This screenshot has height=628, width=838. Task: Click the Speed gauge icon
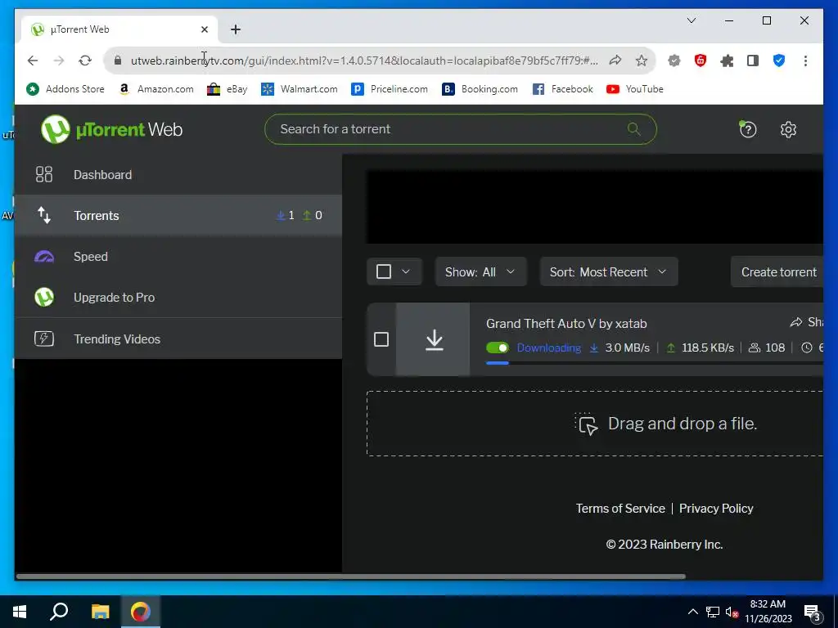[44, 256]
